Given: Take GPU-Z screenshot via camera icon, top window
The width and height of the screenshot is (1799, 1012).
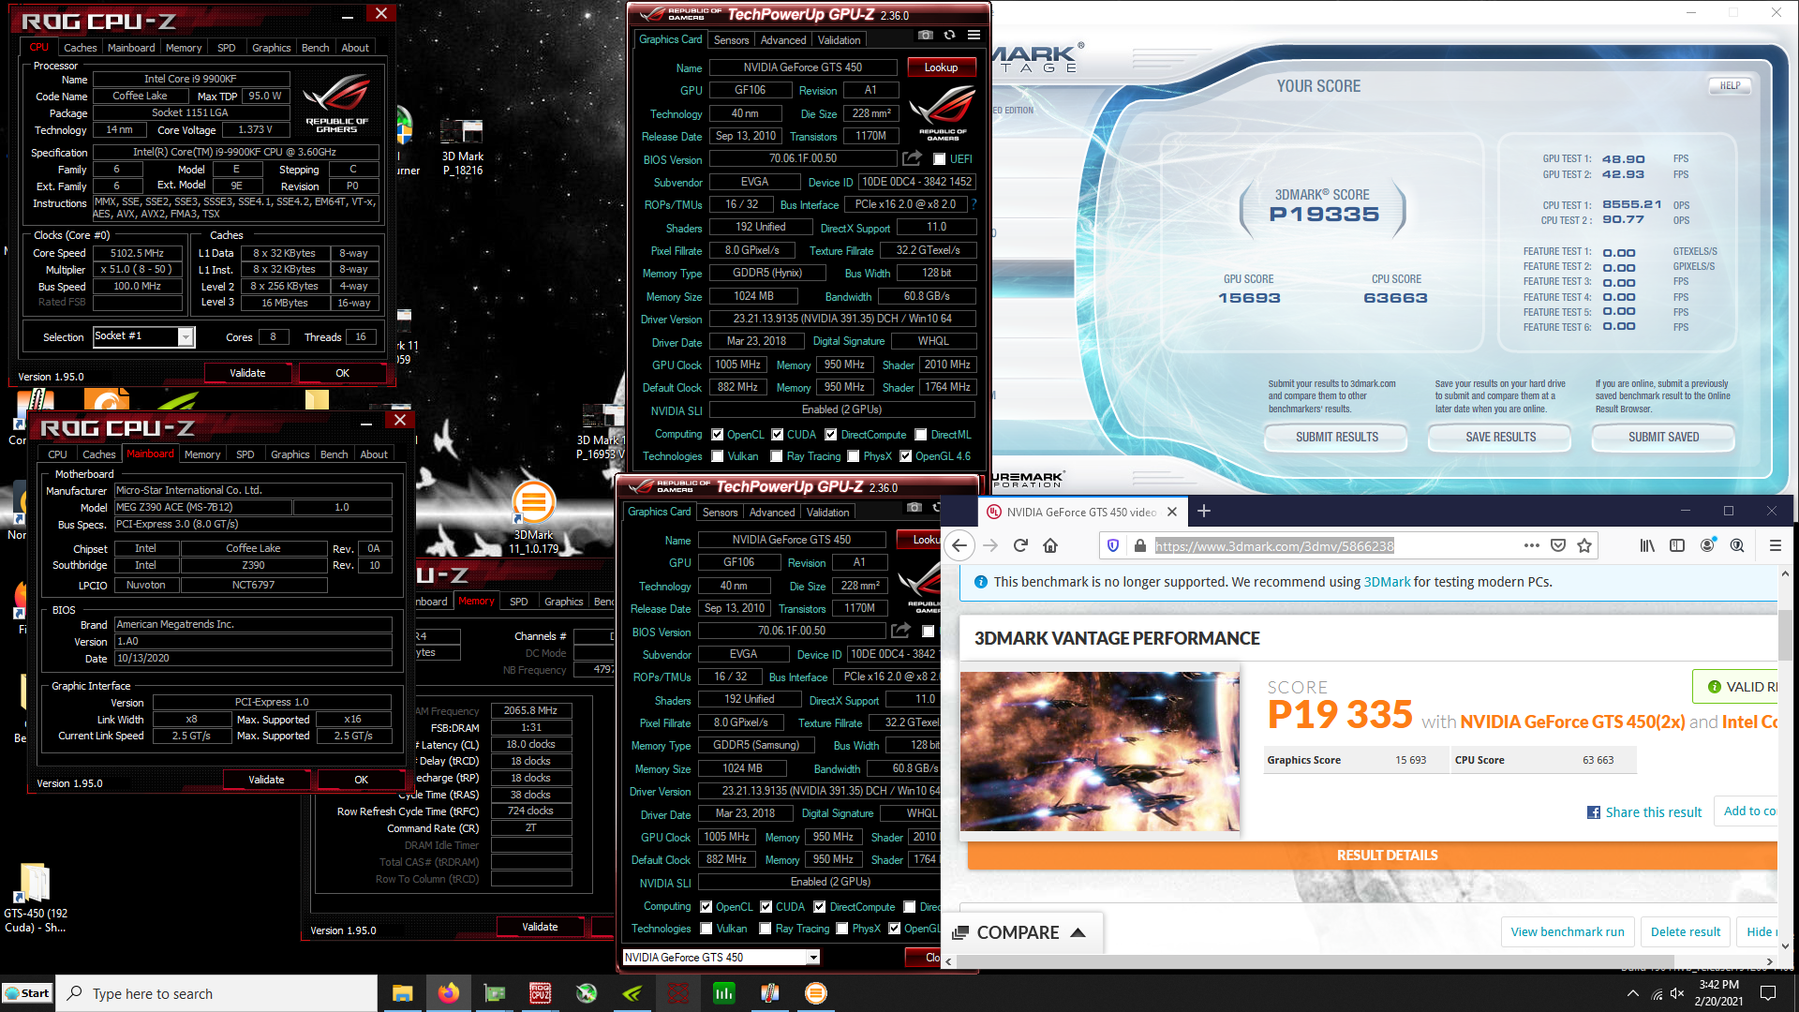Looking at the screenshot, I should [926, 35].
